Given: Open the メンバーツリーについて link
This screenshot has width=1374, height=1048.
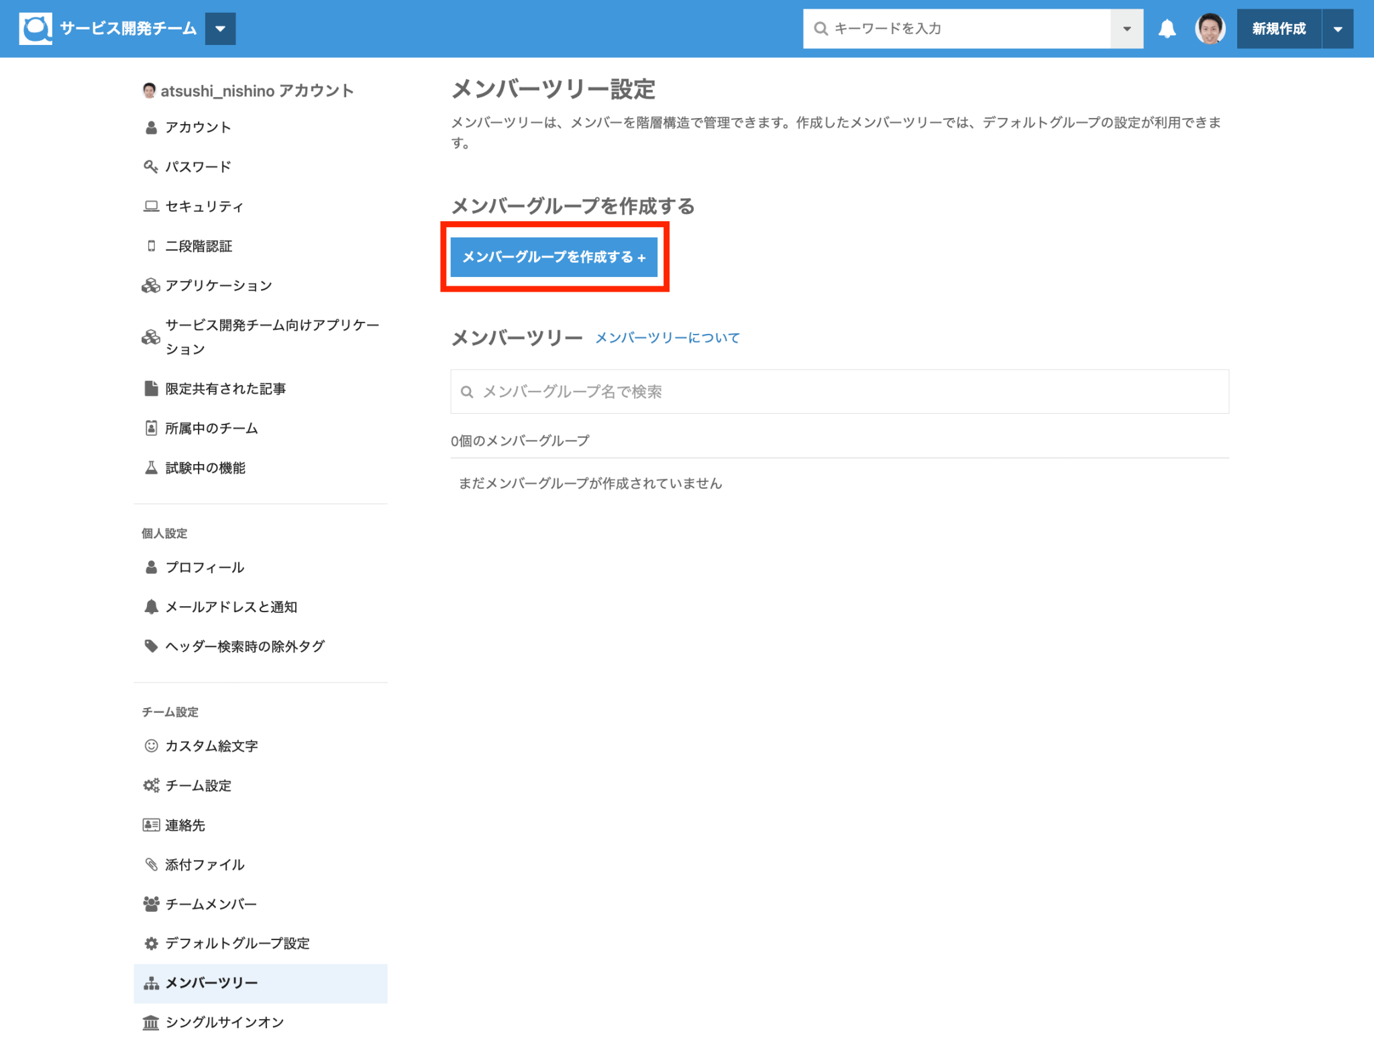Looking at the screenshot, I should click(x=668, y=338).
